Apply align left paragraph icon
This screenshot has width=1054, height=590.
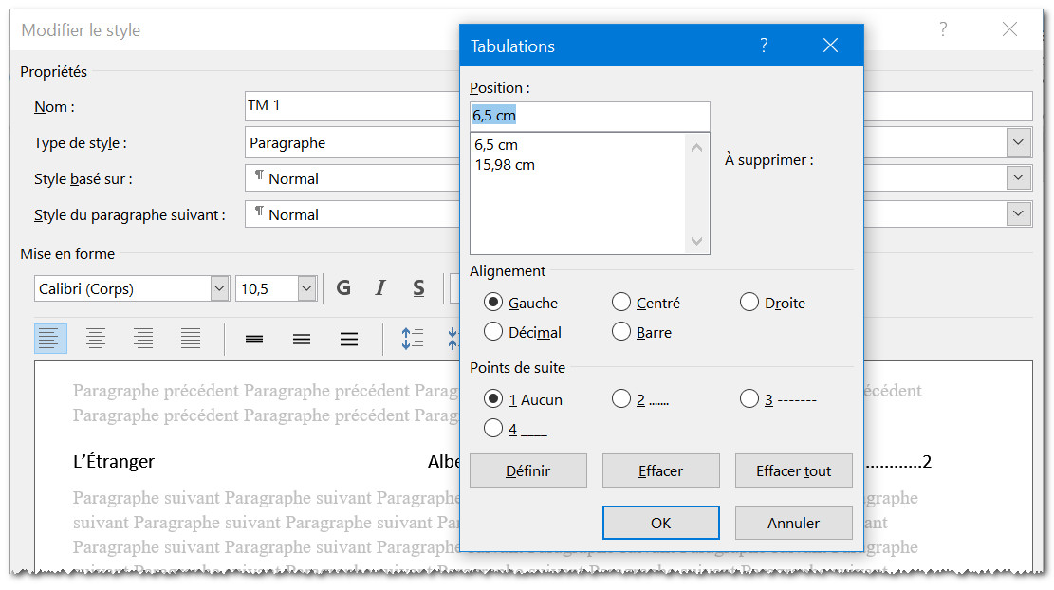coord(50,339)
